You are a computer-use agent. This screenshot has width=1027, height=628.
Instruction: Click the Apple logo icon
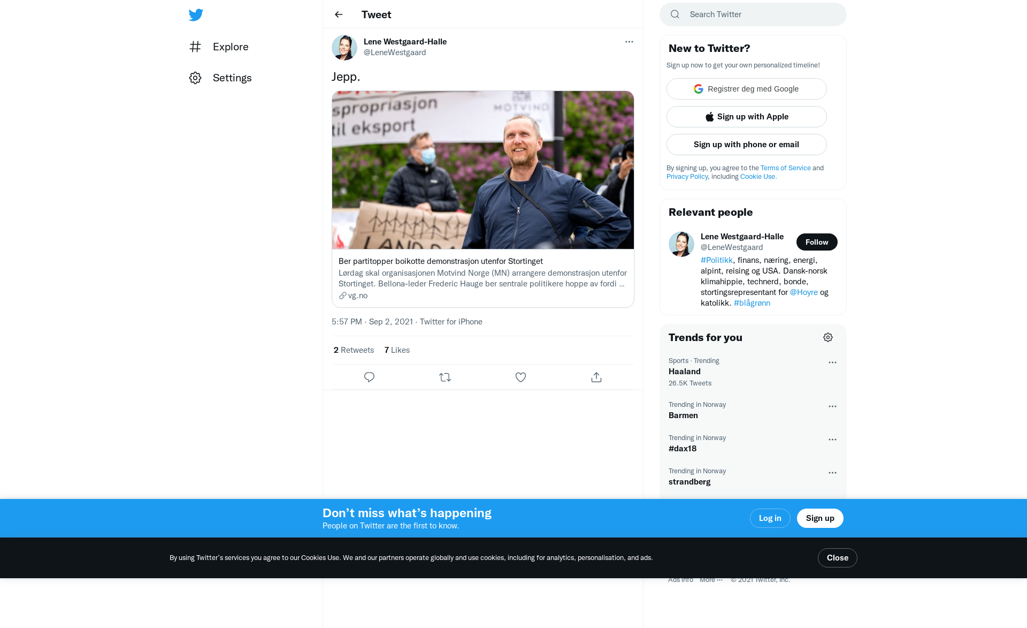pyautogui.click(x=709, y=117)
